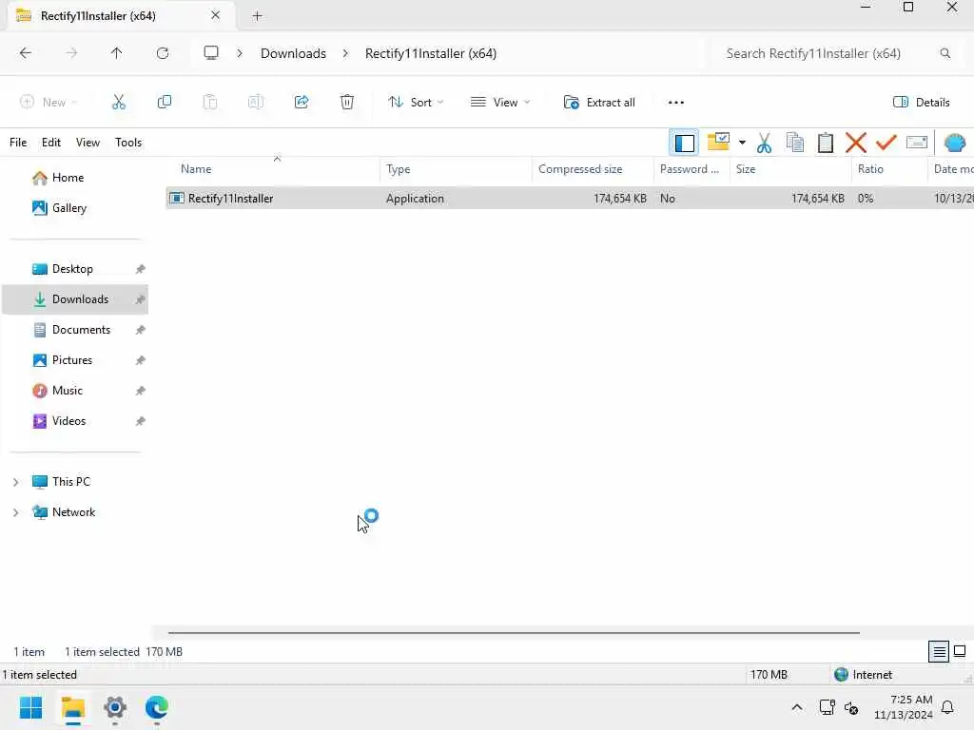The image size is (974, 730).
Task: Click the command bar Rename icon
Action: (x=256, y=103)
